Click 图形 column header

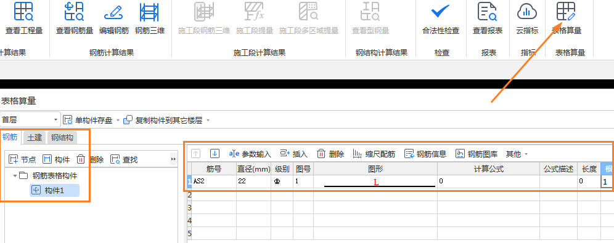[x=375, y=169]
